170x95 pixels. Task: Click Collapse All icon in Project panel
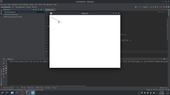[38, 9]
